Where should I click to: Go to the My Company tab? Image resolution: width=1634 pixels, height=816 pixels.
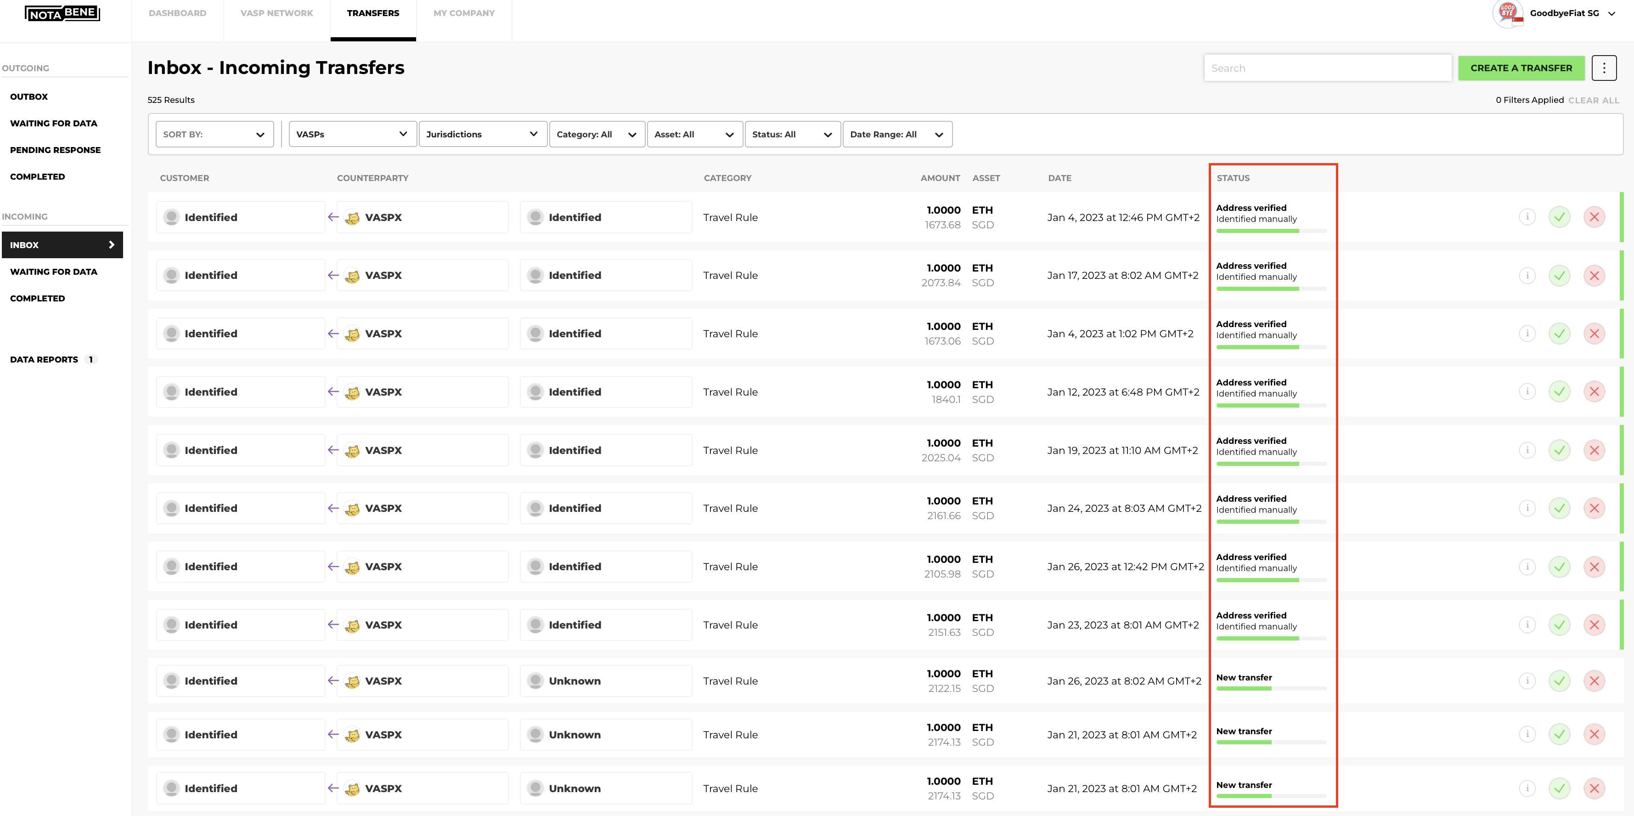click(464, 13)
